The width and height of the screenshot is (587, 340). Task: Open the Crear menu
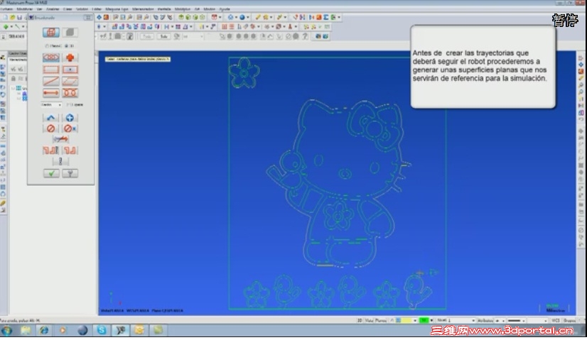pos(68,9)
